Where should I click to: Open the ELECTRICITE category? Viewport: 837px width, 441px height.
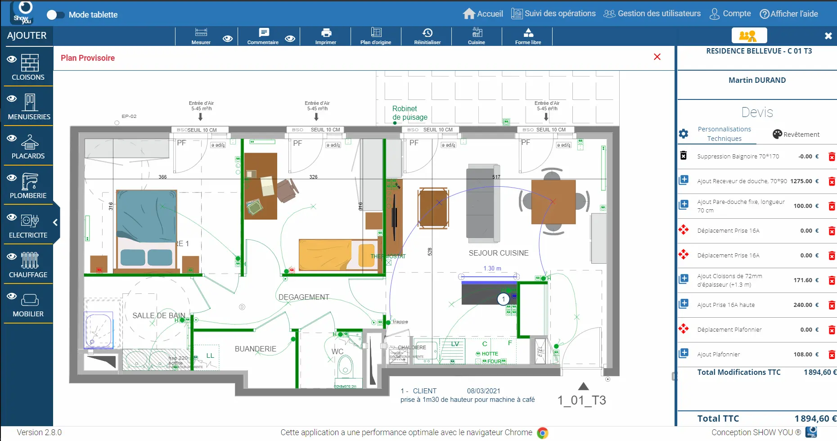pyautogui.click(x=28, y=225)
